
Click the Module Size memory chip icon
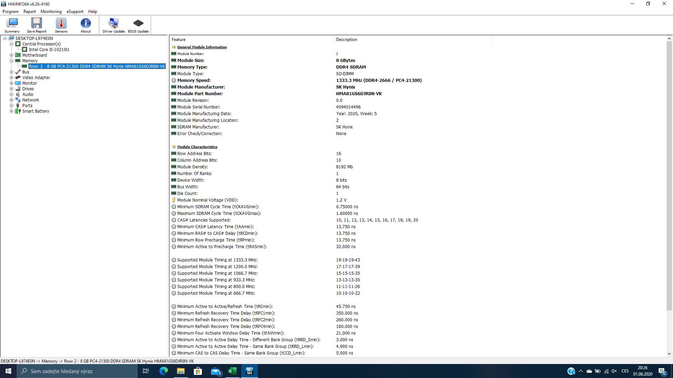(174, 61)
